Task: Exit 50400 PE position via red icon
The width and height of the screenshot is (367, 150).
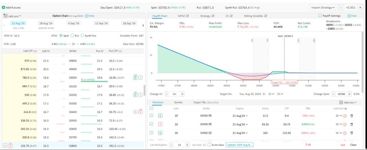Action: (x=345, y=124)
